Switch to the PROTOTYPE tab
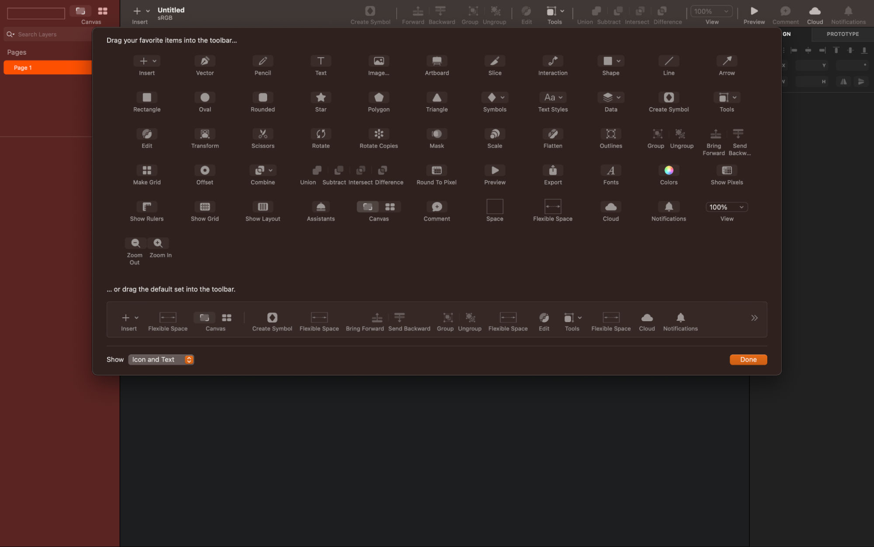 tap(842, 34)
